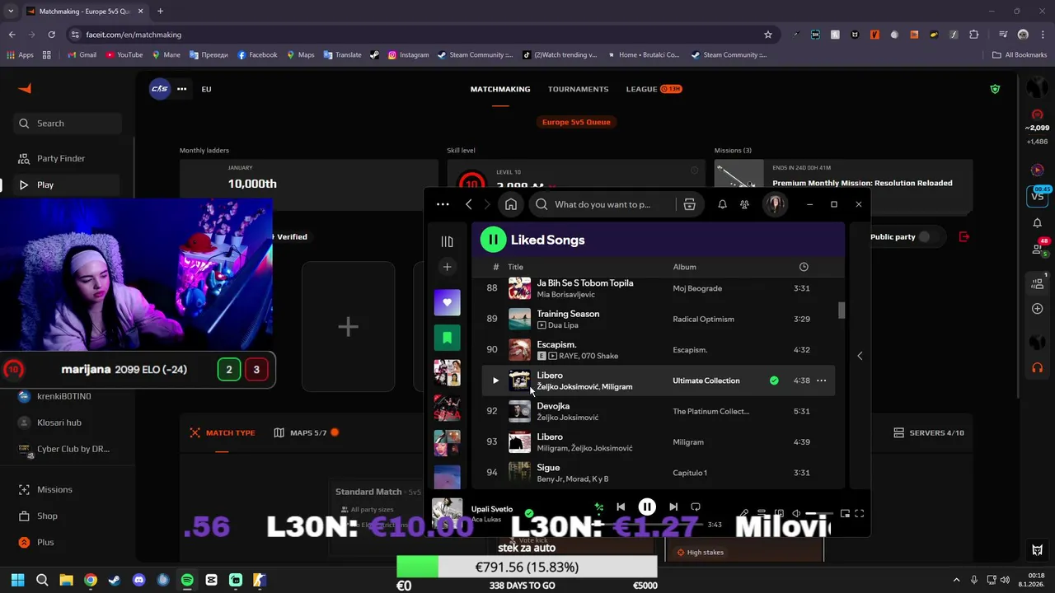This screenshot has width=1055, height=593.
Task: Open Spotify notifications bell
Action: [722, 204]
